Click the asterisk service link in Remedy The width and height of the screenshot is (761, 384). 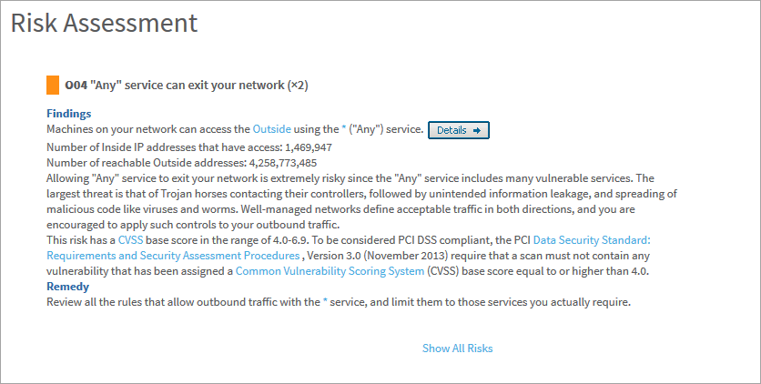(326, 302)
